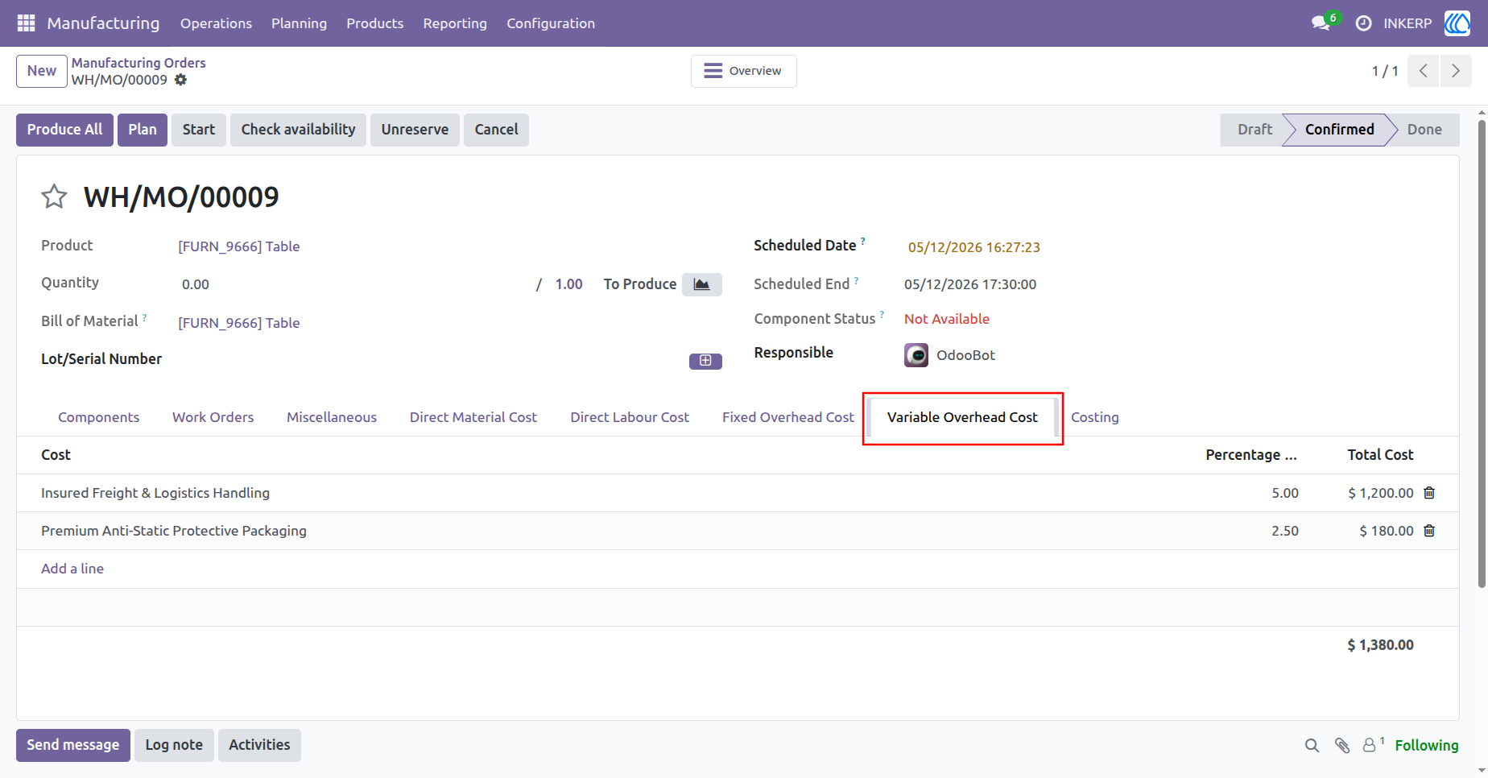1488x778 pixels.
Task: Click the Unreserve button
Action: coord(415,130)
